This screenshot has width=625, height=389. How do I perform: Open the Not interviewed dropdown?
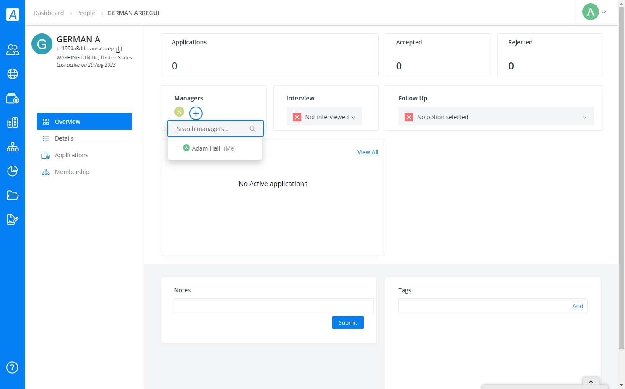(x=324, y=117)
